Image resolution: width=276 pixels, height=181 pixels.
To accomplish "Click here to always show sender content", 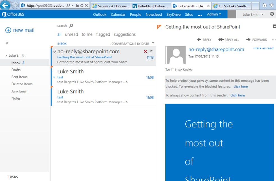I will (x=238, y=95).
